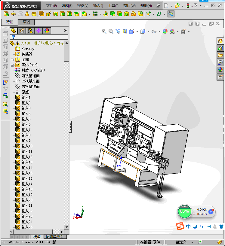This screenshot has height=246, width=225.
Task: Open the help question-mark dropdown
Action: tap(201, 6)
